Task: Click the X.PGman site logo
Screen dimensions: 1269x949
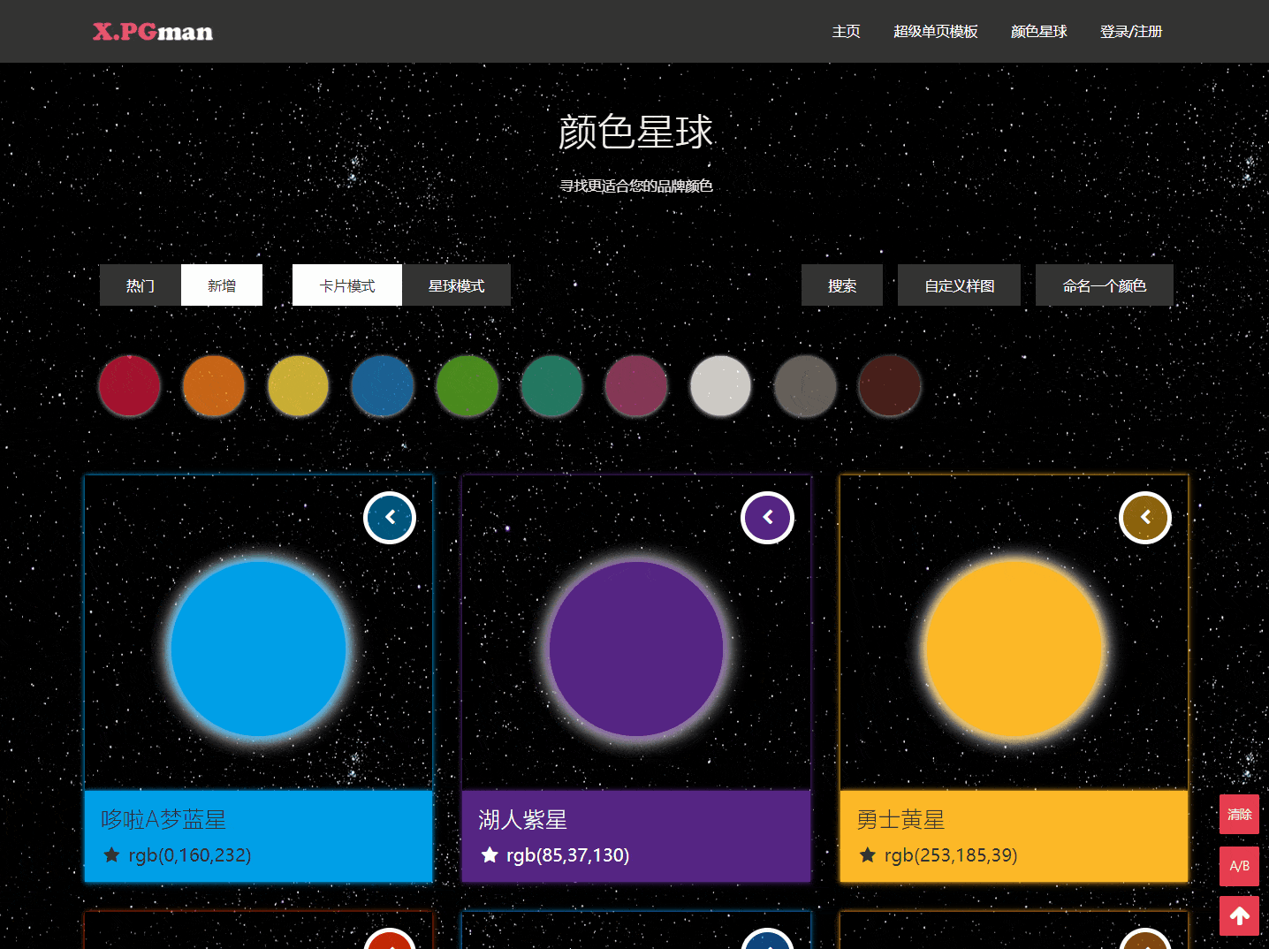Action: coord(152,31)
